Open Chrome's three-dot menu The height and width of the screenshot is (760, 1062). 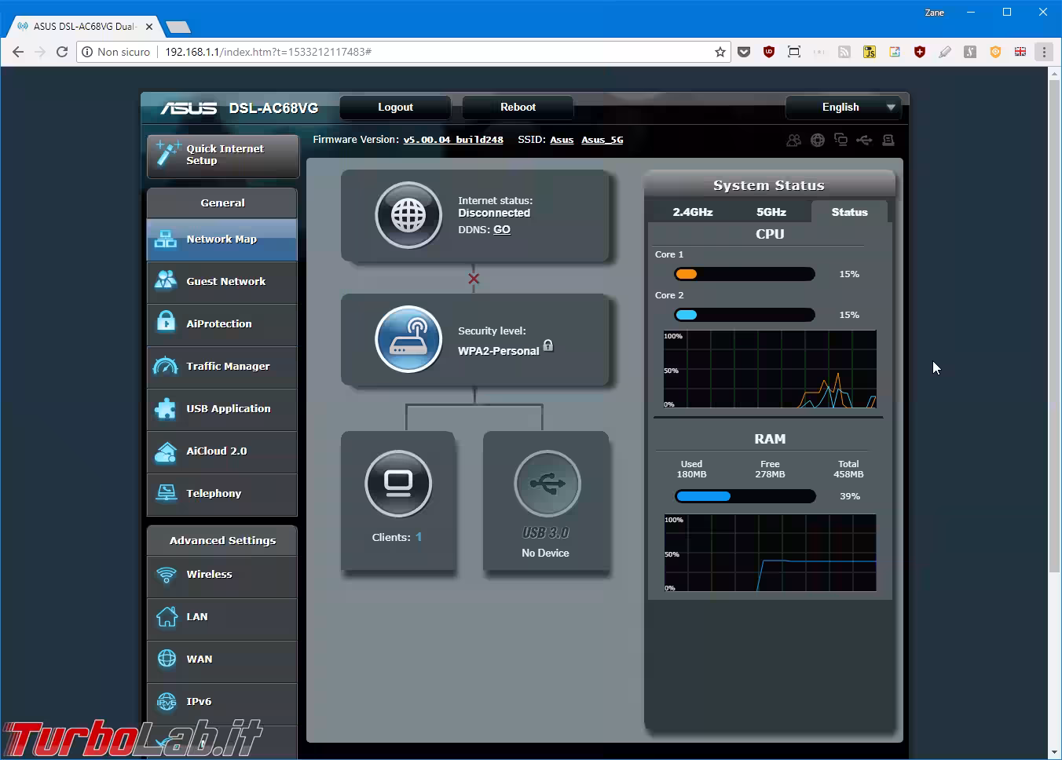point(1044,52)
